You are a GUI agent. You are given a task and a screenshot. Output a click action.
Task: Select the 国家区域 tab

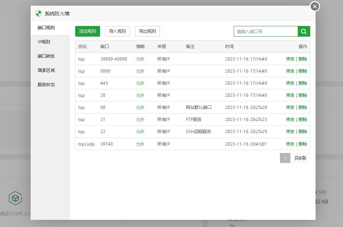[x=46, y=70]
